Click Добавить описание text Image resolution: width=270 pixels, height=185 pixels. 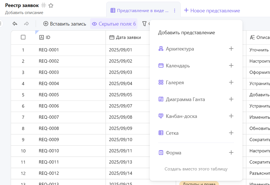(24, 13)
